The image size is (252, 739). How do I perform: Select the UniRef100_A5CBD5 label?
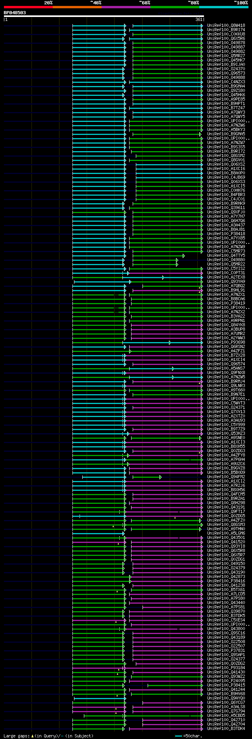click(x=226, y=716)
